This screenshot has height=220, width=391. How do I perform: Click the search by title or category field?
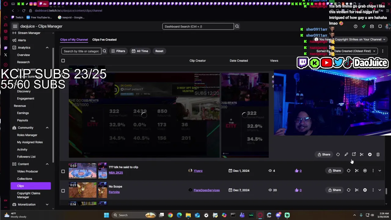click(x=81, y=51)
